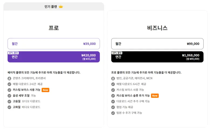The height and width of the screenshot is (130, 216).
Task: Select the 비즈니스 연간 ₩1,068,000 option
Action: (x=157, y=57)
